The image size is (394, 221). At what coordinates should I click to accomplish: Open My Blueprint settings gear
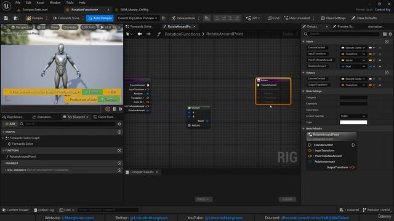(119, 124)
